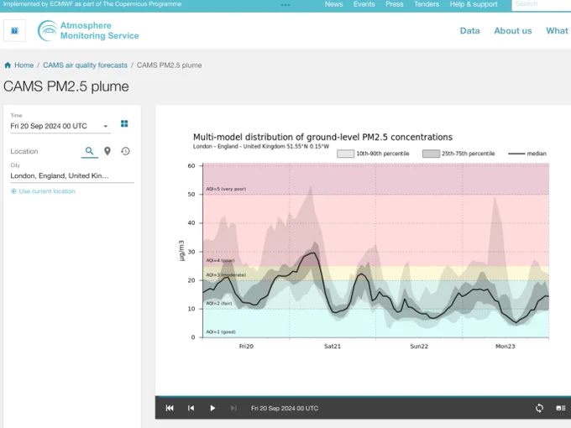Click the Atmosphere Monitoring Service logo
The height and width of the screenshot is (428, 571).
pyautogui.click(x=88, y=30)
